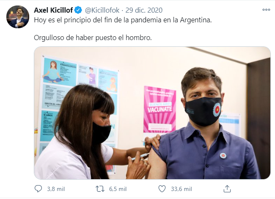Viewport: 275px width, 199px height.
Task: Click the text 'Orgulloso de haber puesto el hombro'
Action: click(93, 38)
